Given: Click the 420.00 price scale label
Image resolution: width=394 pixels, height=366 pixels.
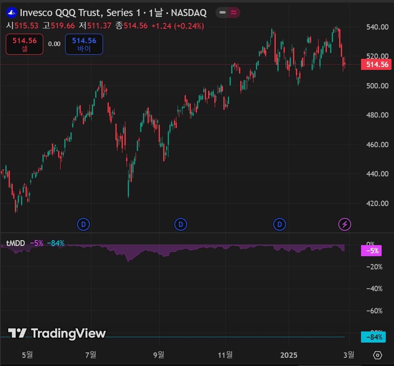Looking at the screenshot, I should 377,203.
